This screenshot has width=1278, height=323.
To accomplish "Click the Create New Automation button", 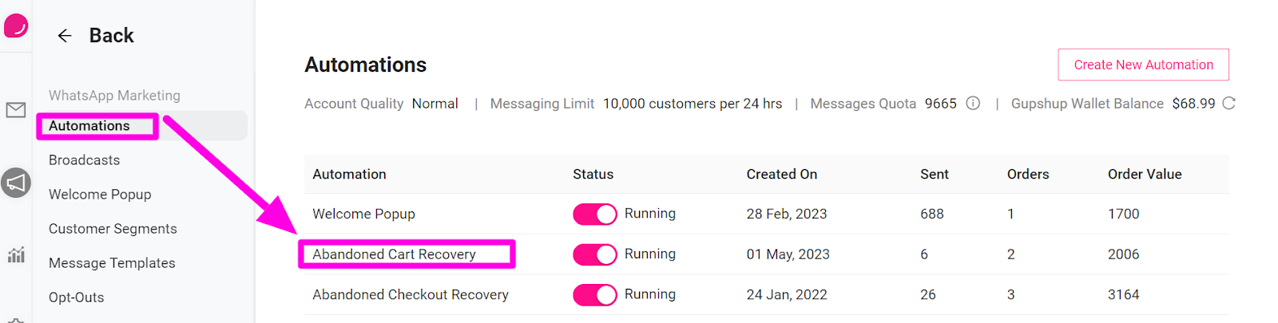I will [1143, 65].
